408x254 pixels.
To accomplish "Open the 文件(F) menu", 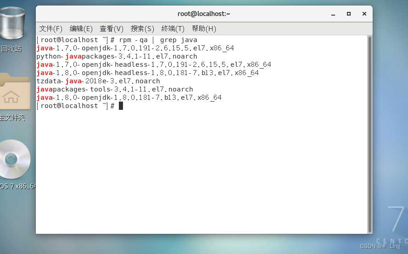I will [51, 28].
